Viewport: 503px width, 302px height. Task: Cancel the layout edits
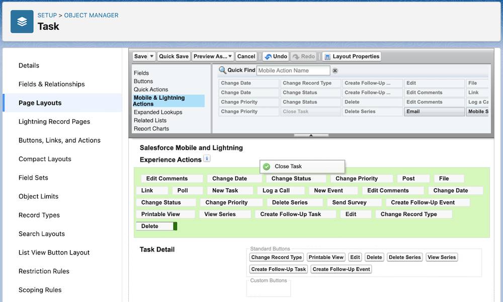coord(246,56)
